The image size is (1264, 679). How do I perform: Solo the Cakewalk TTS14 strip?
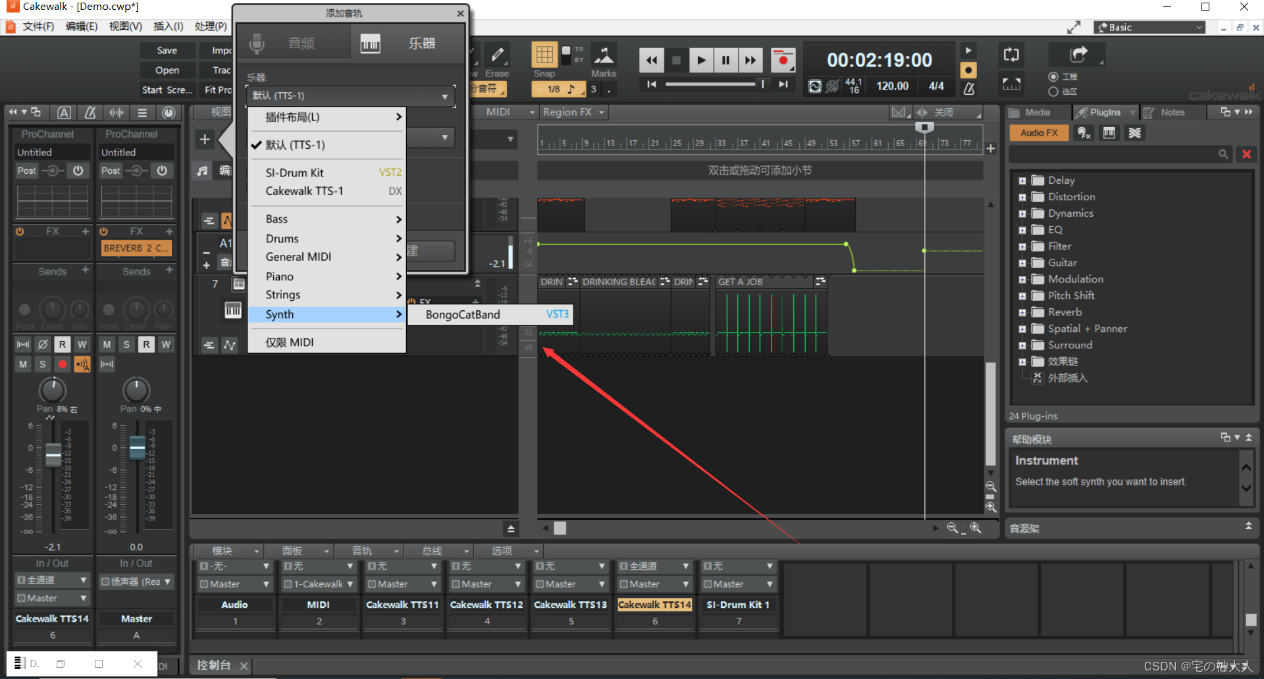(x=43, y=364)
